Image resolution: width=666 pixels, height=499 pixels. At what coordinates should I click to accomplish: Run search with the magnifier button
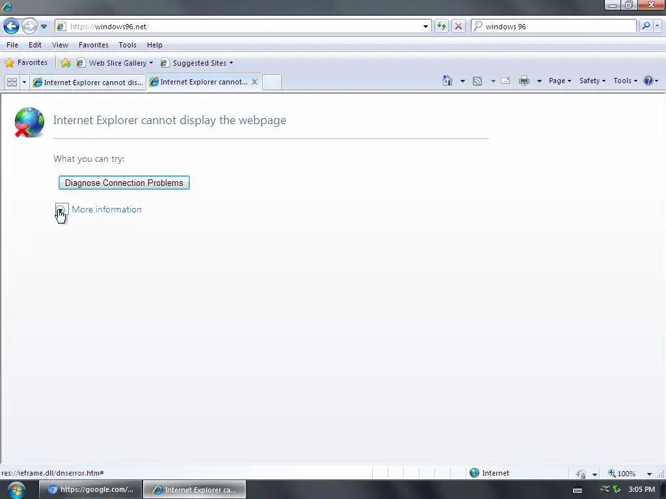(646, 26)
